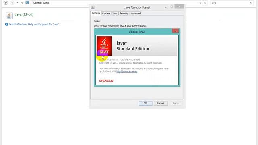Switch to the Update tab
Screen dimensions: 258x145
[106, 13]
